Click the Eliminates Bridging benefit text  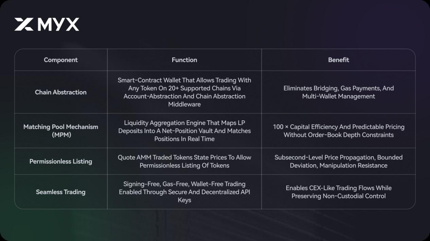point(339,88)
